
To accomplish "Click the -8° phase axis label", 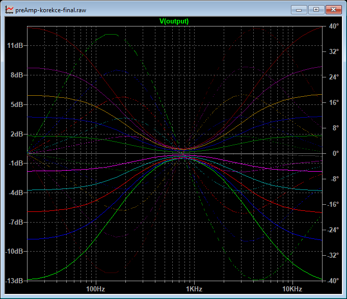I will pyautogui.click(x=335, y=179).
